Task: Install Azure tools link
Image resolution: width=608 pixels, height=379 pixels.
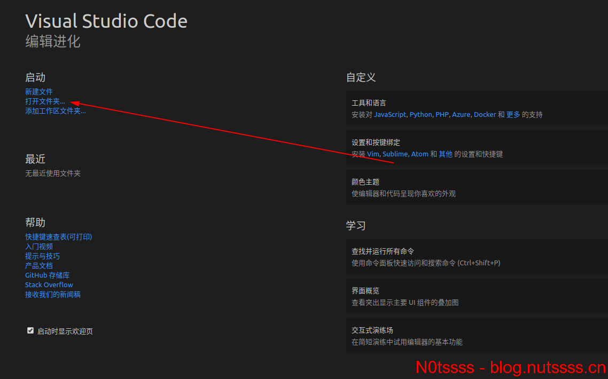Action: 461,115
